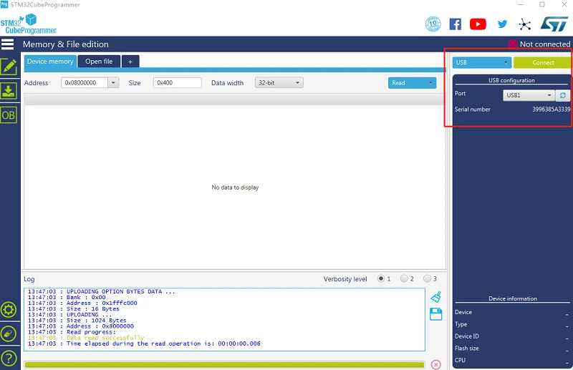The width and height of the screenshot is (573, 370).
Task: Expand the Data width 32-bit dropdown
Action: pyautogui.click(x=279, y=82)
